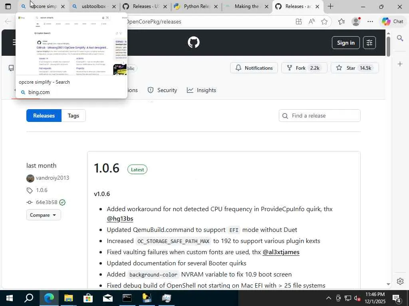409x306 pixels.
Task: Open commit 64e3b58
Action: (46, 202)
